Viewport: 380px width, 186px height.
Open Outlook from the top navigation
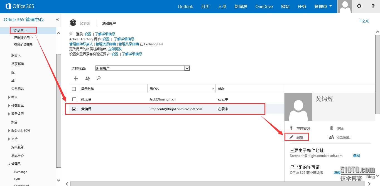[185, 6]
